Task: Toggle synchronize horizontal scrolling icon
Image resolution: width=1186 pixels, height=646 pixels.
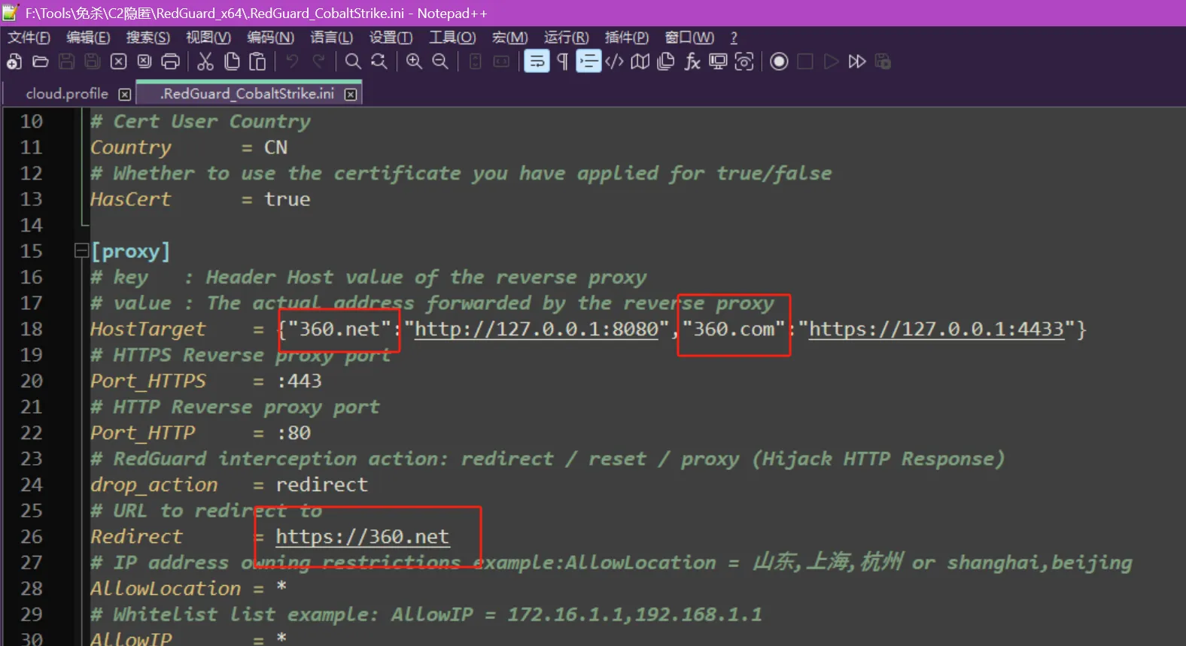Action: (501, 62)
